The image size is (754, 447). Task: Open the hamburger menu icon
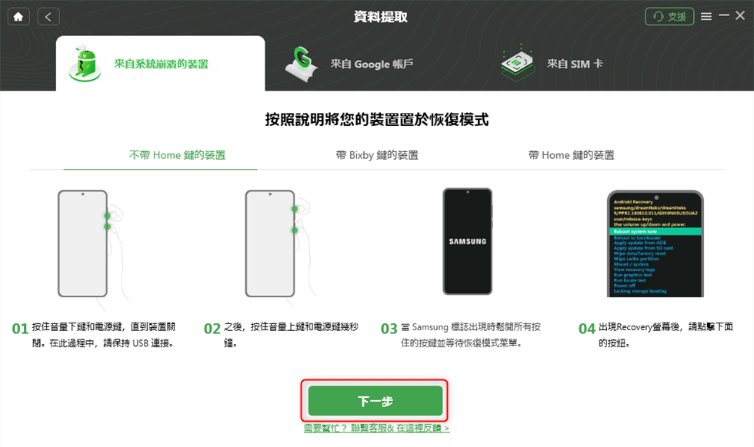[706, 16]
